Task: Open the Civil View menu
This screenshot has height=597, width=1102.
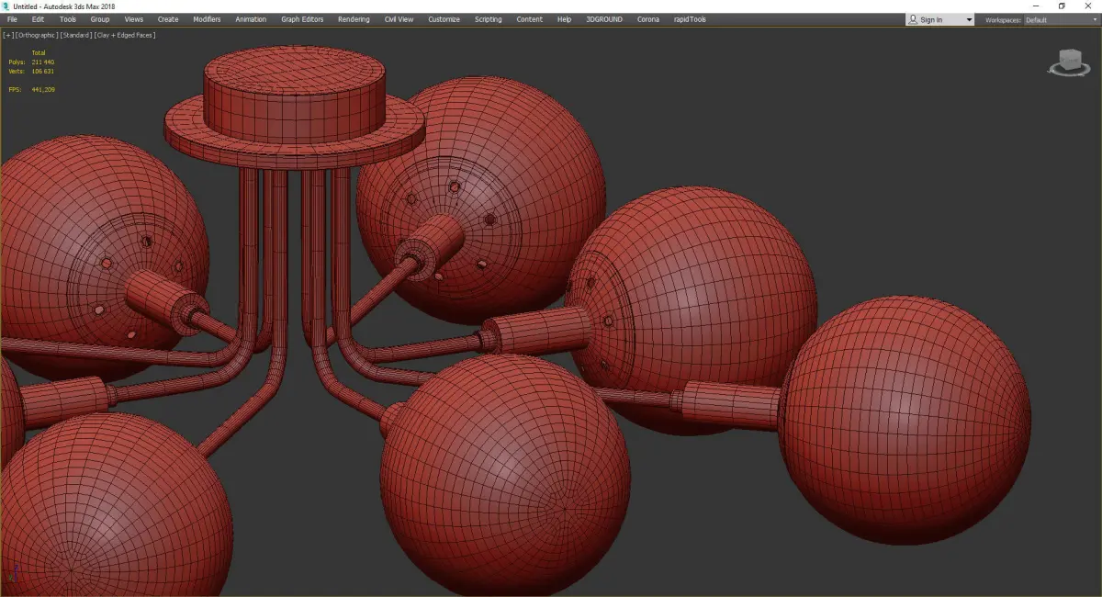Action: click(x=399, y=19)
